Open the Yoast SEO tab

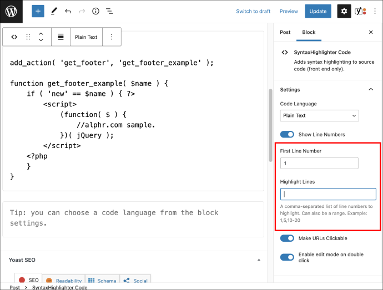(x=28, y=279)
